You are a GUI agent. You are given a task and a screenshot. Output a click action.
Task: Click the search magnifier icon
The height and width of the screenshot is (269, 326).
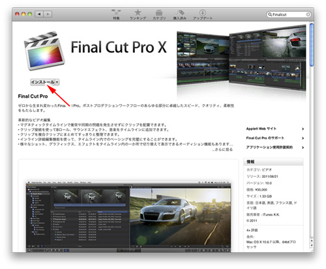pos(270,14)
